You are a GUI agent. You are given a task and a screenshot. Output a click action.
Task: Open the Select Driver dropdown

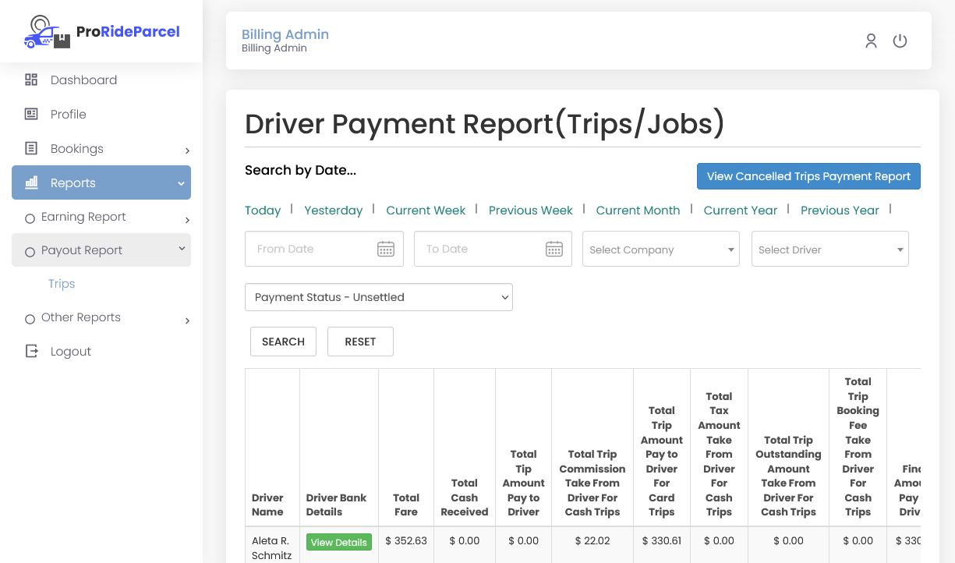pos(830,250)
